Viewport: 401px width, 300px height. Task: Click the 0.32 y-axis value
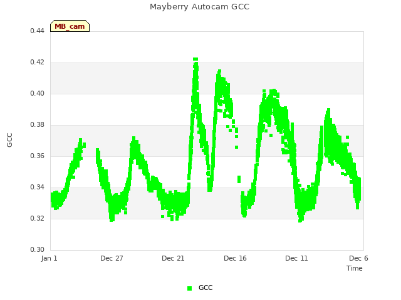point(38,218)
